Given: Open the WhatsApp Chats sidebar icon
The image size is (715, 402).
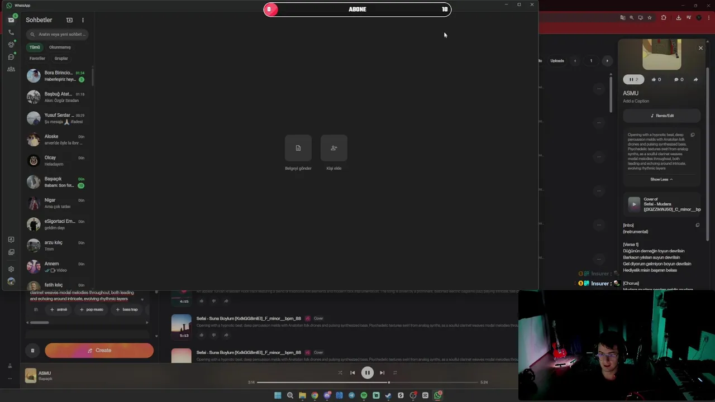Looking at the screenshot, I should (x=11, y=20).
